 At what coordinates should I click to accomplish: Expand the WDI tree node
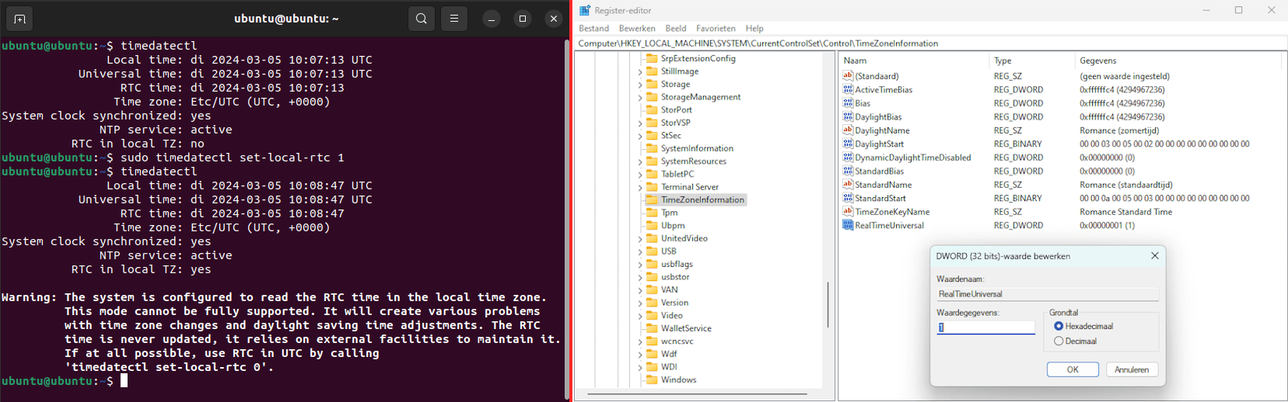tap(640, 367)
